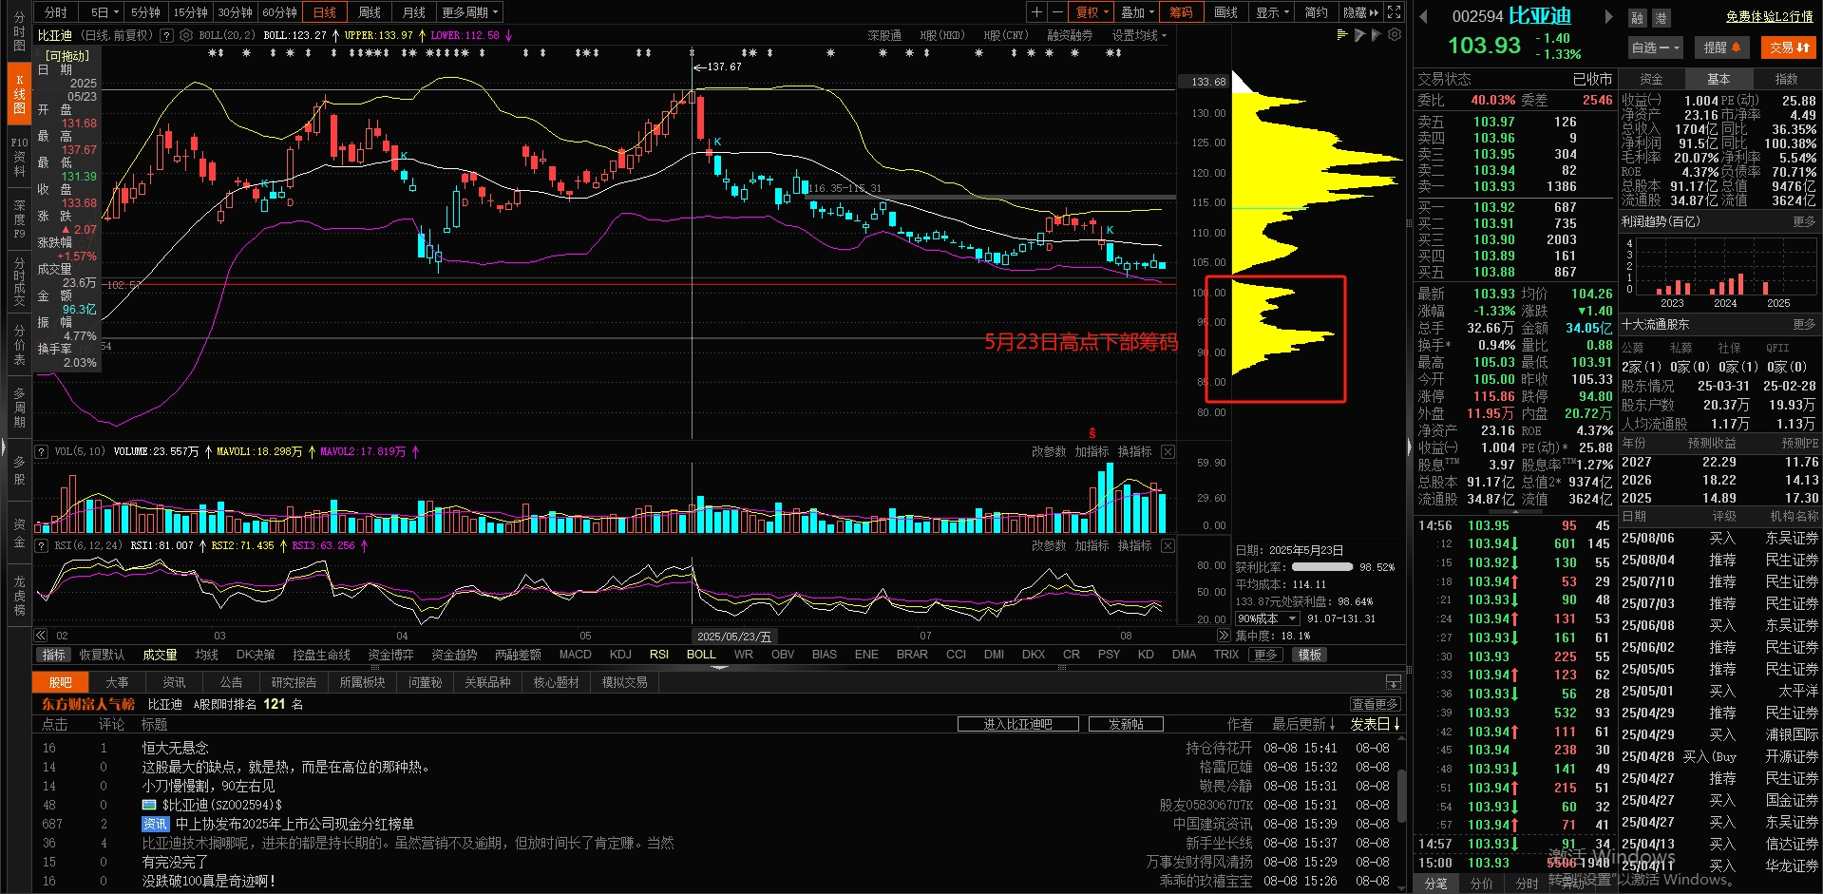1823x894 pixels.
Task: Open 复权 adjustment dropdown
Action: tap(1092, 12)
